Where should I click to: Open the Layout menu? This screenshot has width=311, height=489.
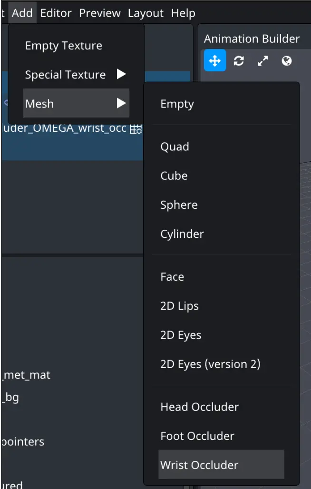coord(146,13)
